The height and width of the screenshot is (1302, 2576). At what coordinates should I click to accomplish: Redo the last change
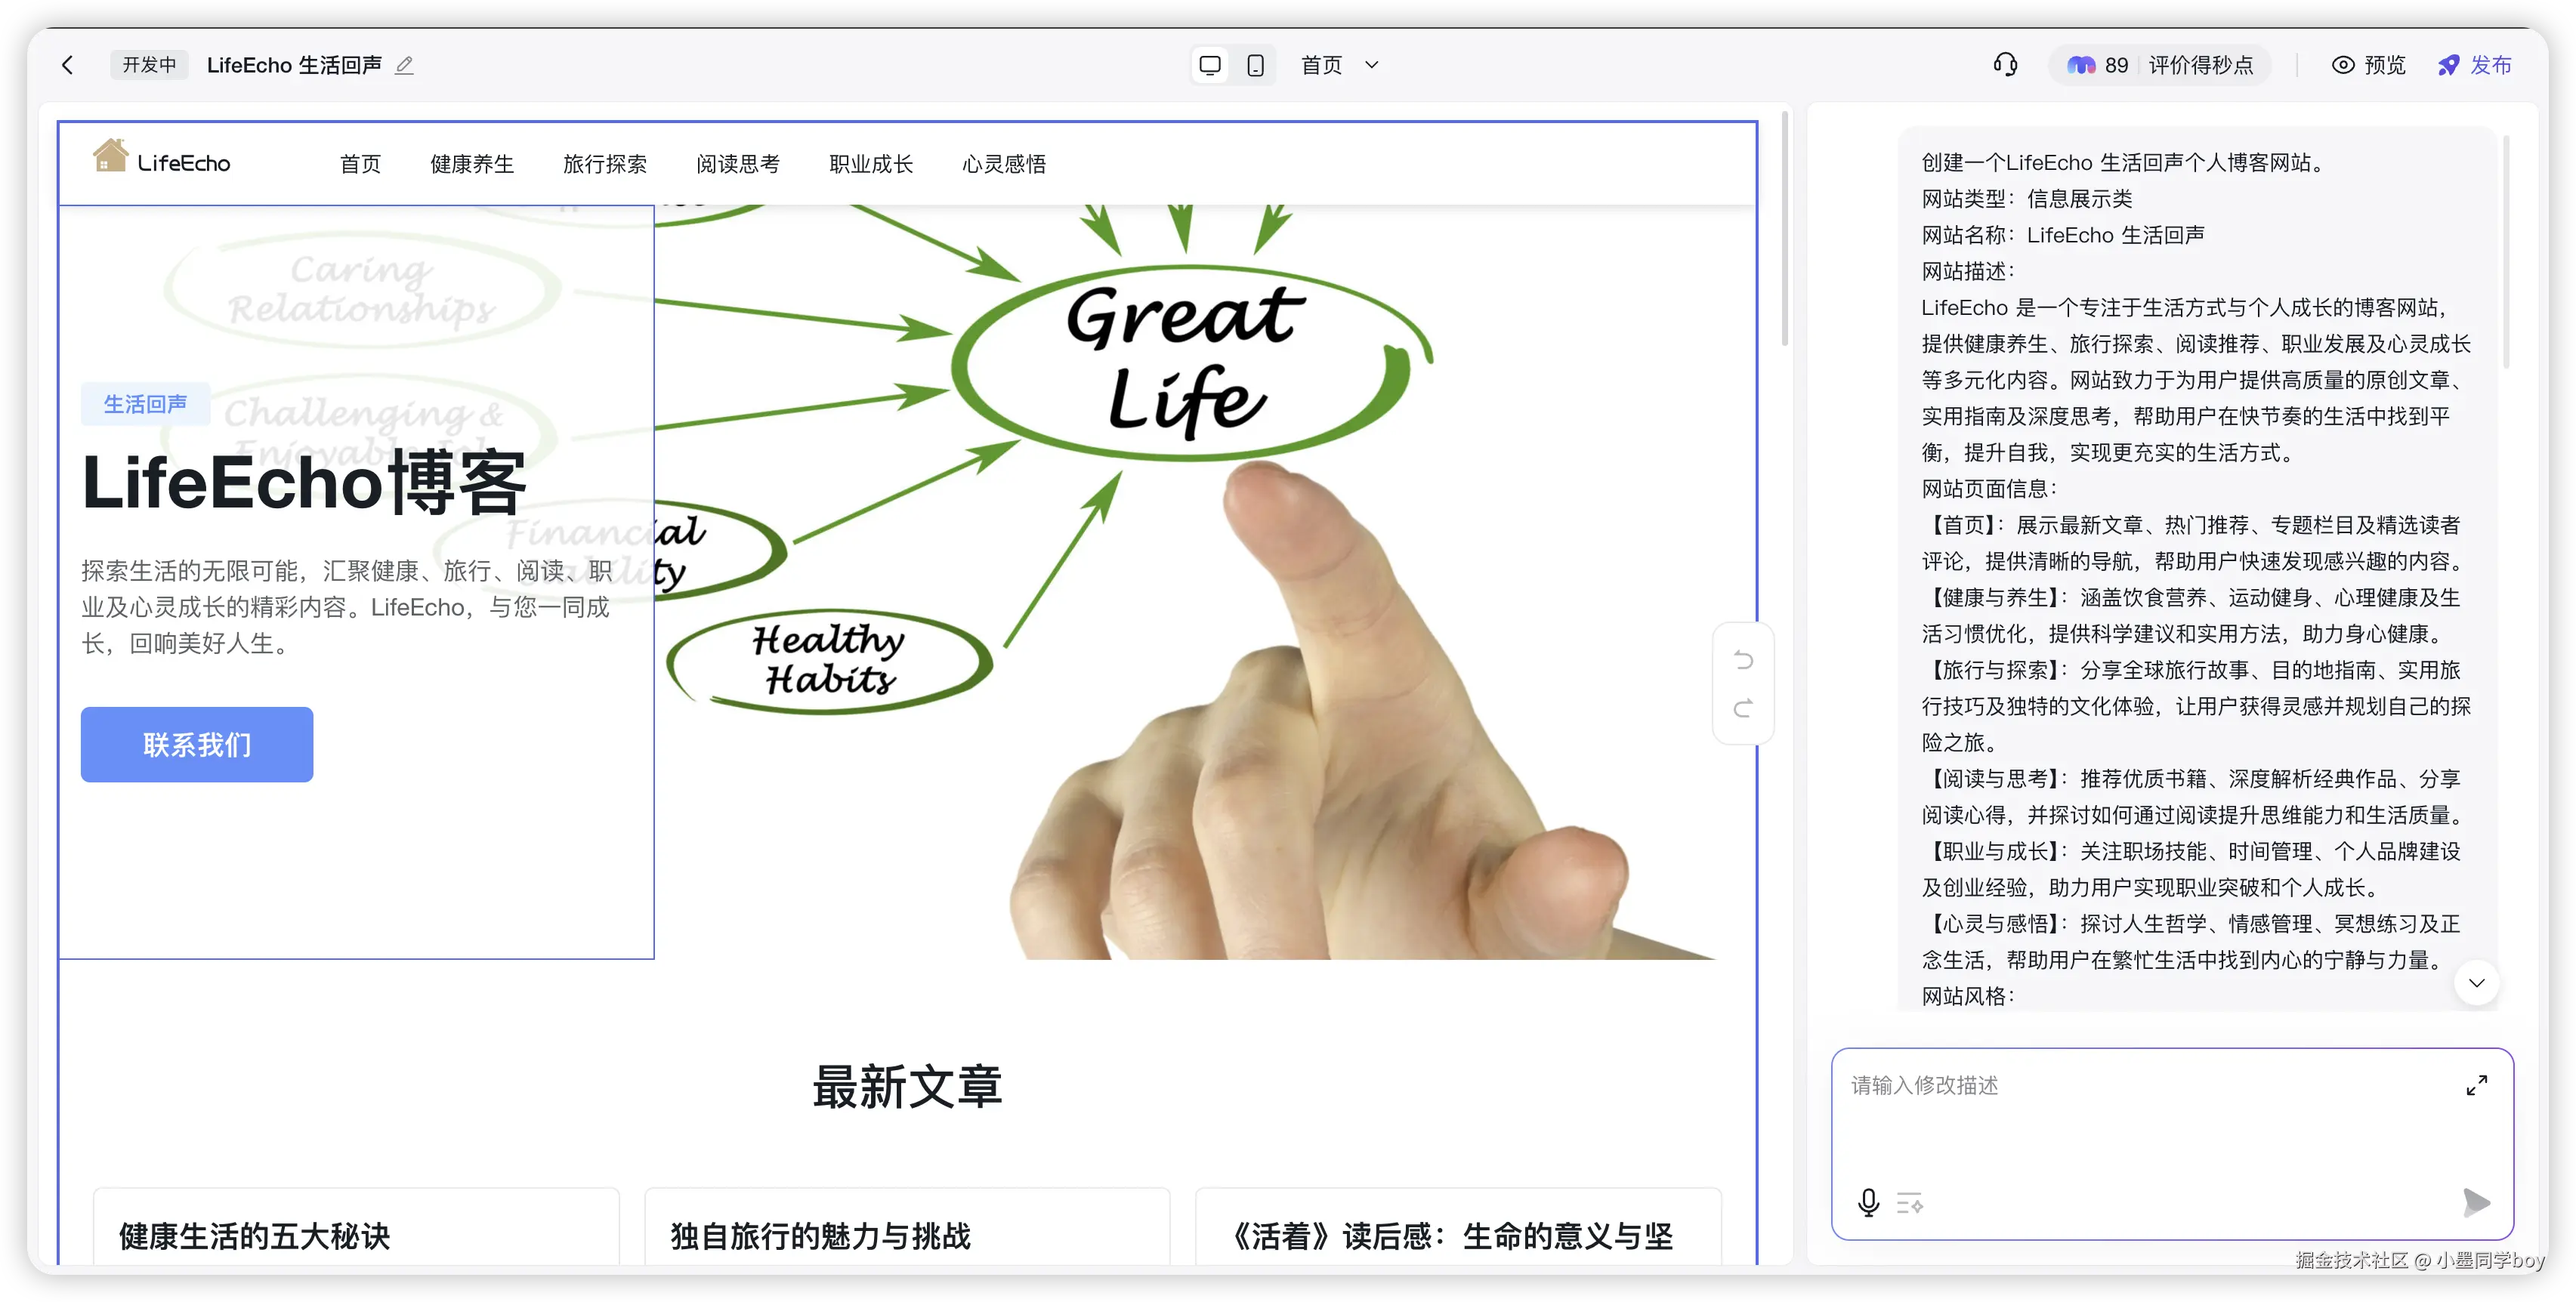1743,708
